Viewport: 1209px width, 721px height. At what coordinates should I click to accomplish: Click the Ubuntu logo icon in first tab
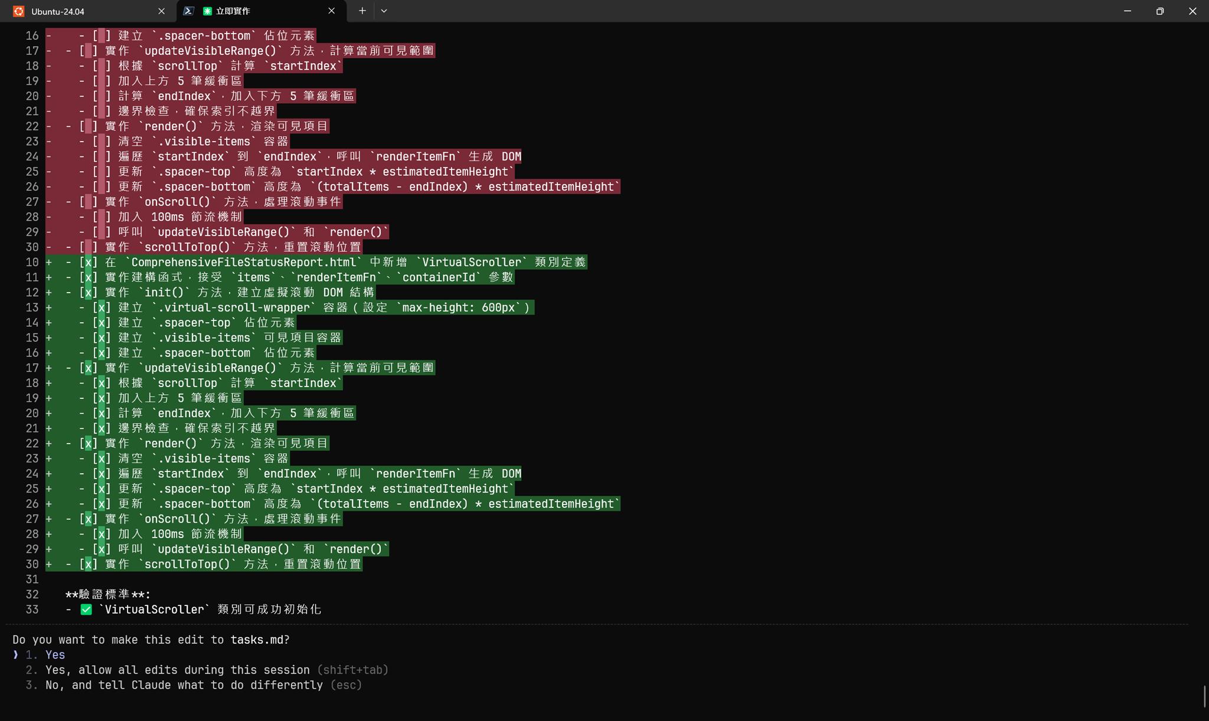coord(19,11)
